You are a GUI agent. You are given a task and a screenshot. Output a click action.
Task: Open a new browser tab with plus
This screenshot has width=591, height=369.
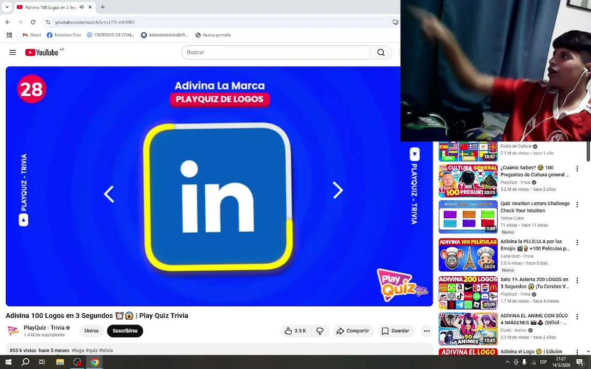click(103, 7)
